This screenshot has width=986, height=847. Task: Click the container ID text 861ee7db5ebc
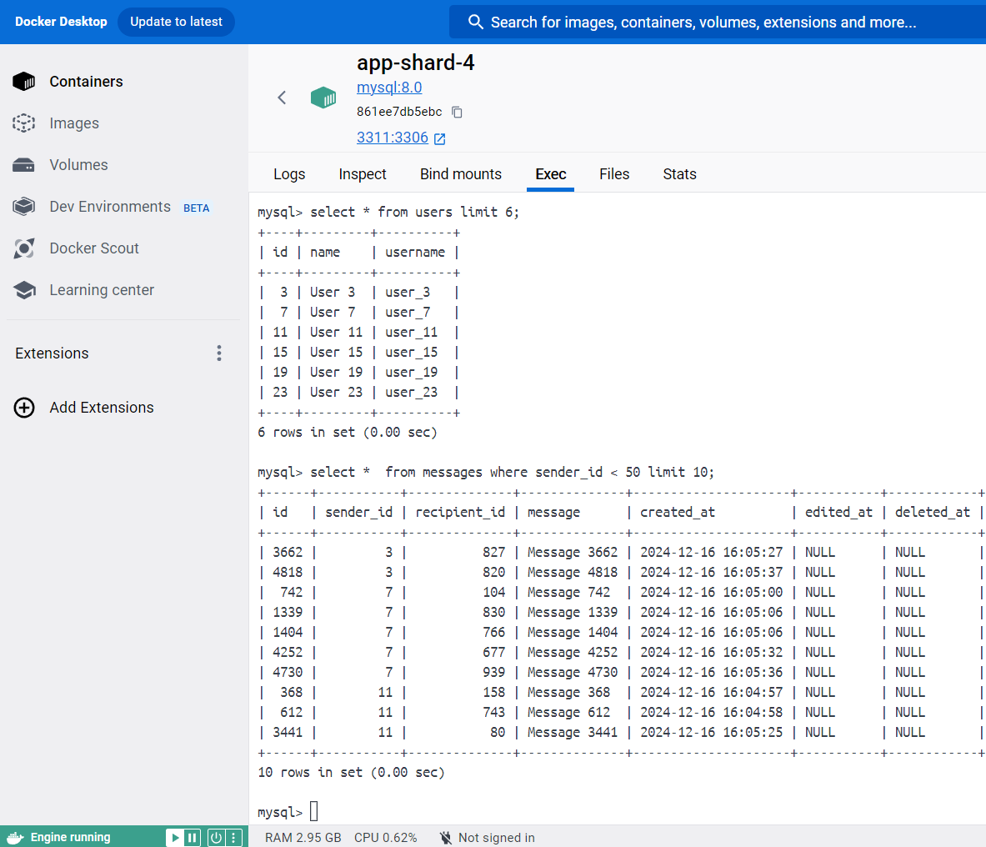pos(399,112)
